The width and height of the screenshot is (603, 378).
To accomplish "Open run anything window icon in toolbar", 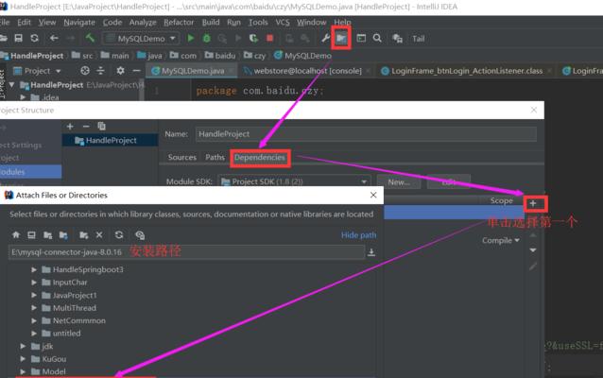I will [361, 38].
